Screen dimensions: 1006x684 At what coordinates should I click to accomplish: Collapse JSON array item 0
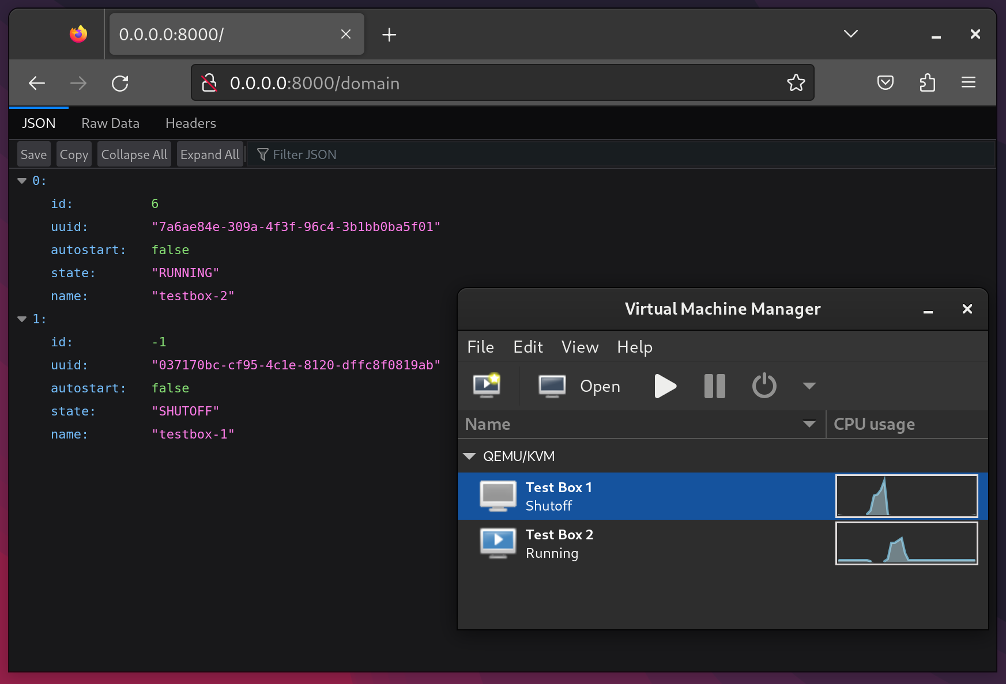click(x=22, y=181)
